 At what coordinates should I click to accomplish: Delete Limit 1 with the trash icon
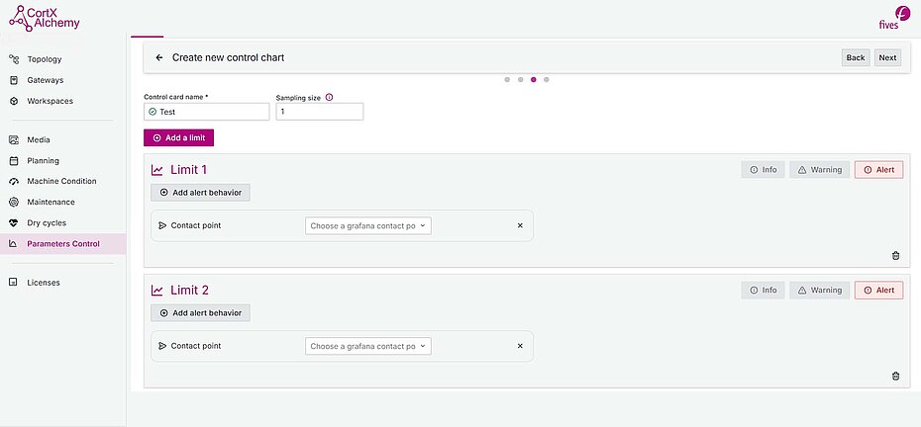tap(895, 255)
